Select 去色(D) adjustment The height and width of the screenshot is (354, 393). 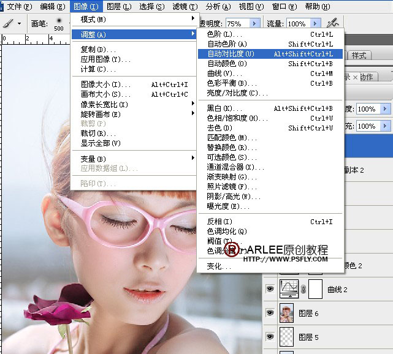[270, 128]
